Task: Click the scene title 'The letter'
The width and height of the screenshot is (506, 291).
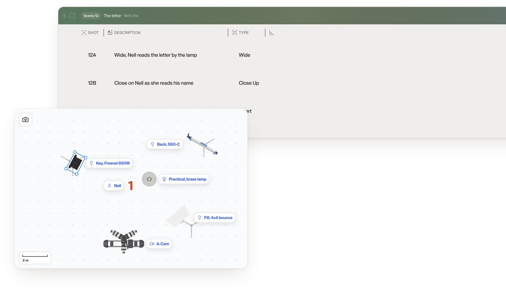Action: (x=112, y=16)
